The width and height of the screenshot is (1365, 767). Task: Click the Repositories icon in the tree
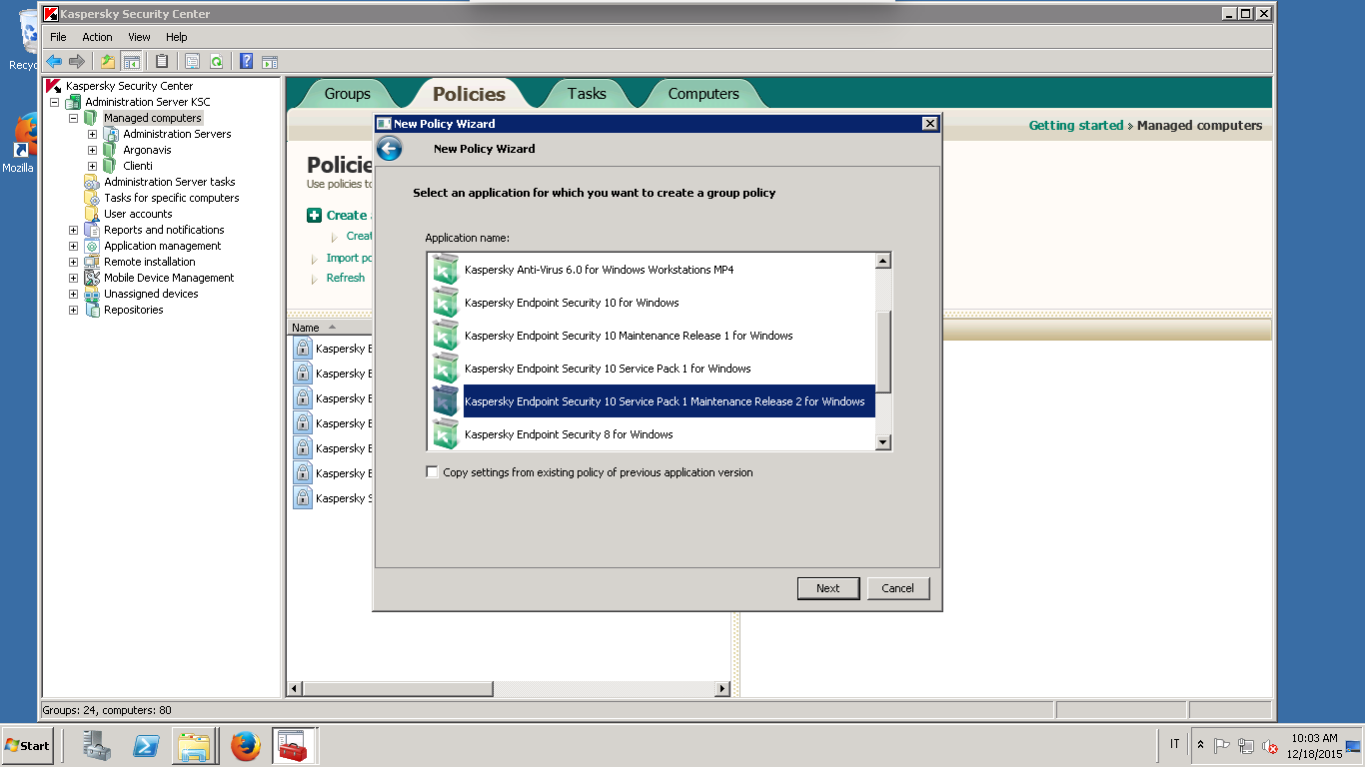[92, 310]
